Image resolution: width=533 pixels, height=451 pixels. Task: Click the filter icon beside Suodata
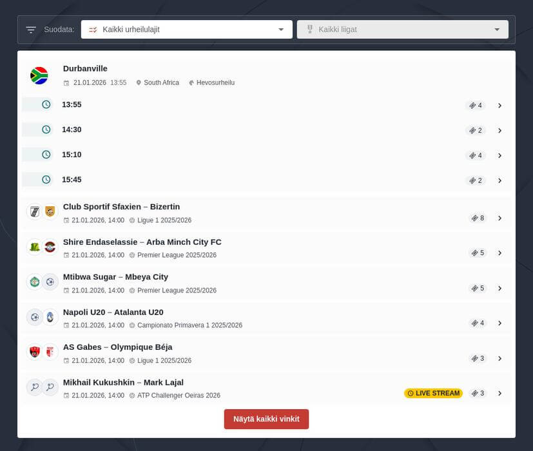tap(31, 30)
